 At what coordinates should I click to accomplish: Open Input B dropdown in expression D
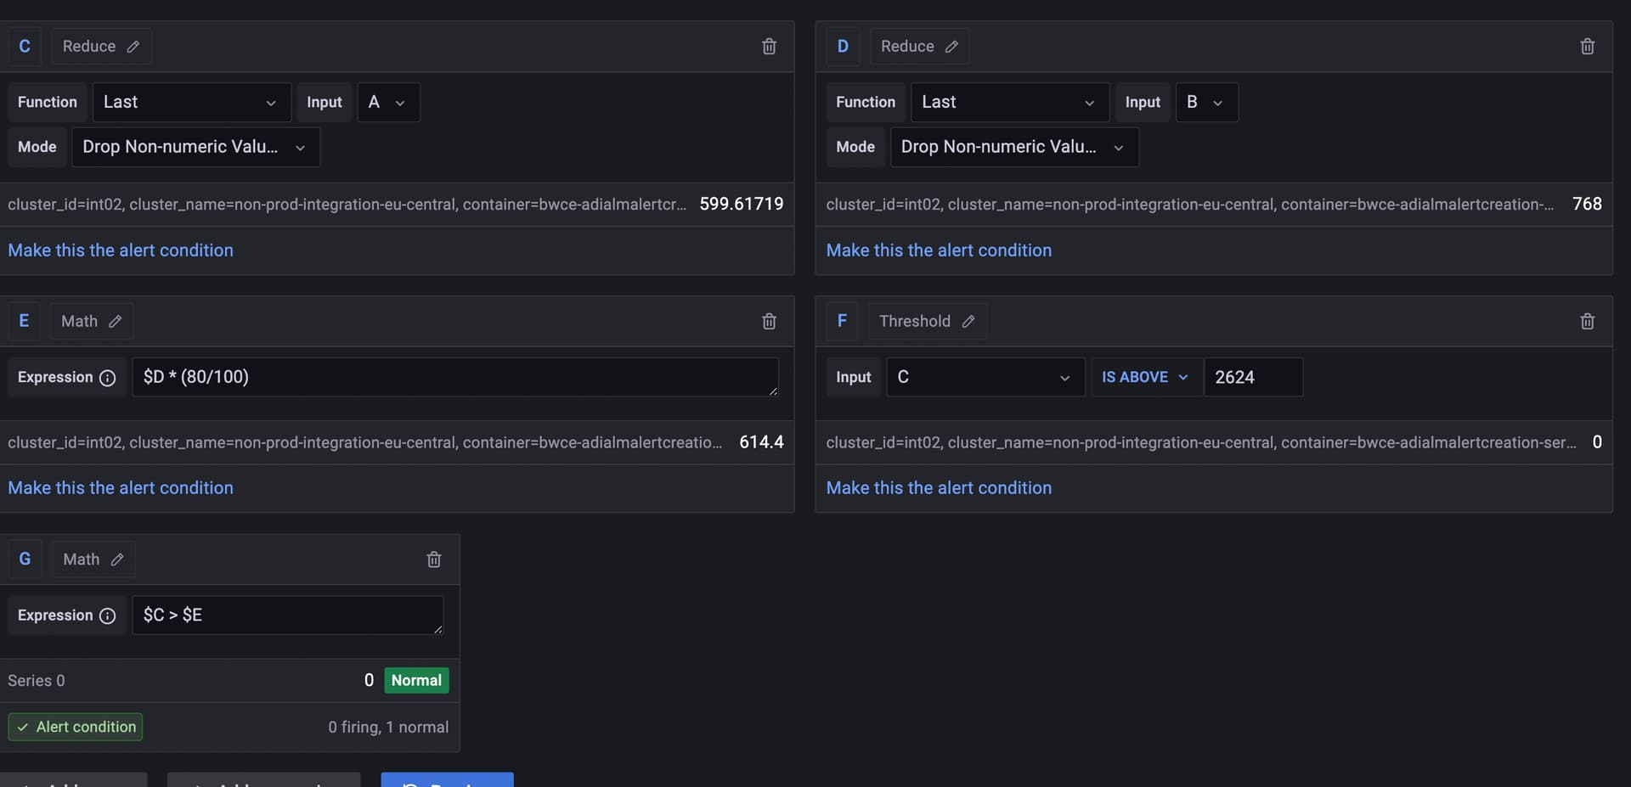point(1205,103)
